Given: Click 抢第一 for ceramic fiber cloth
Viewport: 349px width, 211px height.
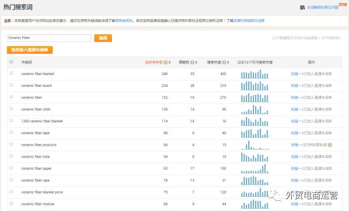Looking at the screenshot, I should (296, 109).
